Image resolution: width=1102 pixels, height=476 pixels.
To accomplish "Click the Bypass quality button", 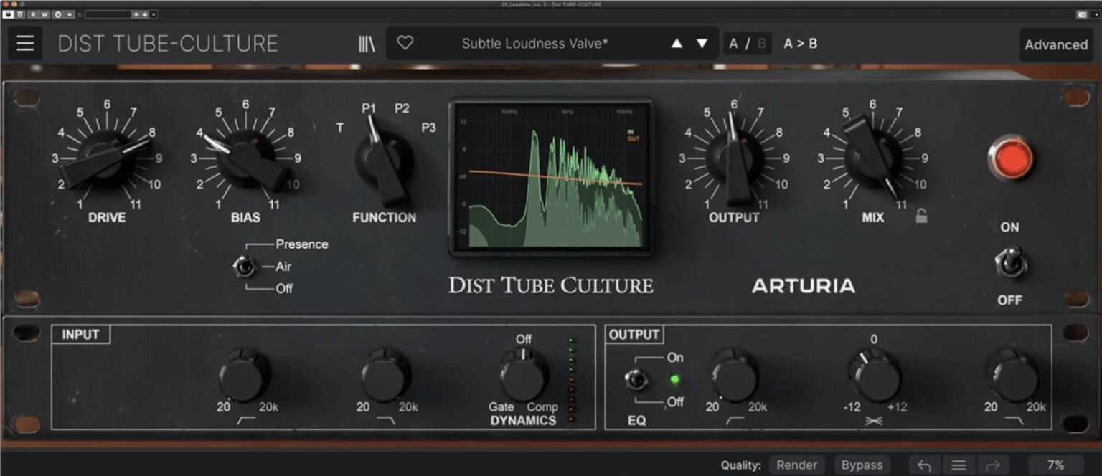I will click(861, 464).
